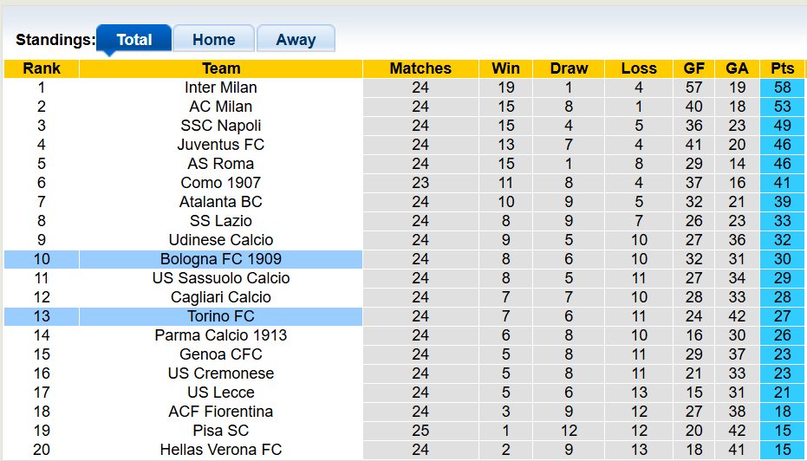This screenshot has height=461, width=807.
Task: Click the GF column header
Action: (x=693, y=68)
